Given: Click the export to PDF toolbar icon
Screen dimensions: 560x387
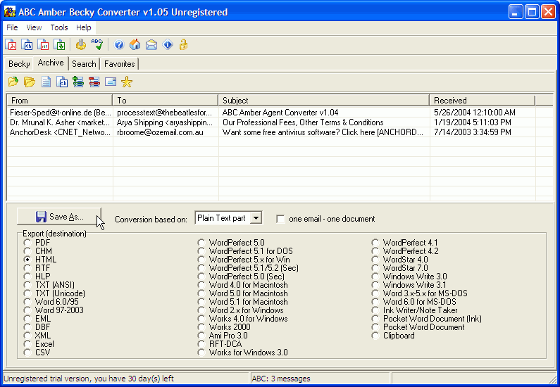Looking at the screenshot, I should (11, 44).
